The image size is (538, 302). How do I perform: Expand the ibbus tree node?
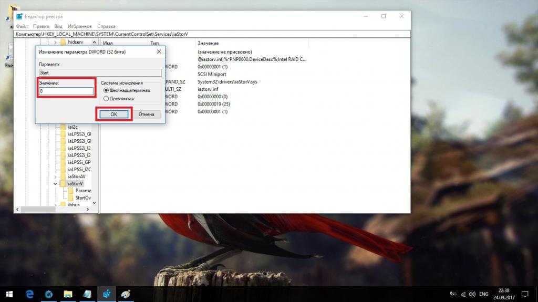pos(55,205)
